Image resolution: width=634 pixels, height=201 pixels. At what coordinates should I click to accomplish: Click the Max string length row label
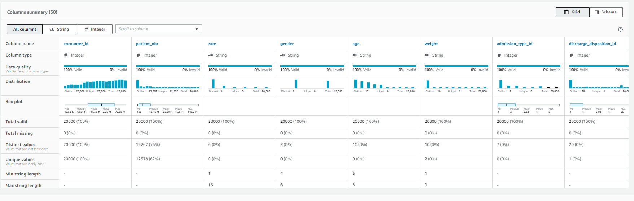[x=23, y=186]
